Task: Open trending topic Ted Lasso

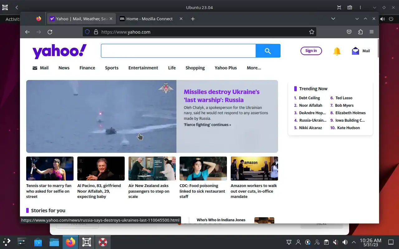Action: (x=344, y=98)
